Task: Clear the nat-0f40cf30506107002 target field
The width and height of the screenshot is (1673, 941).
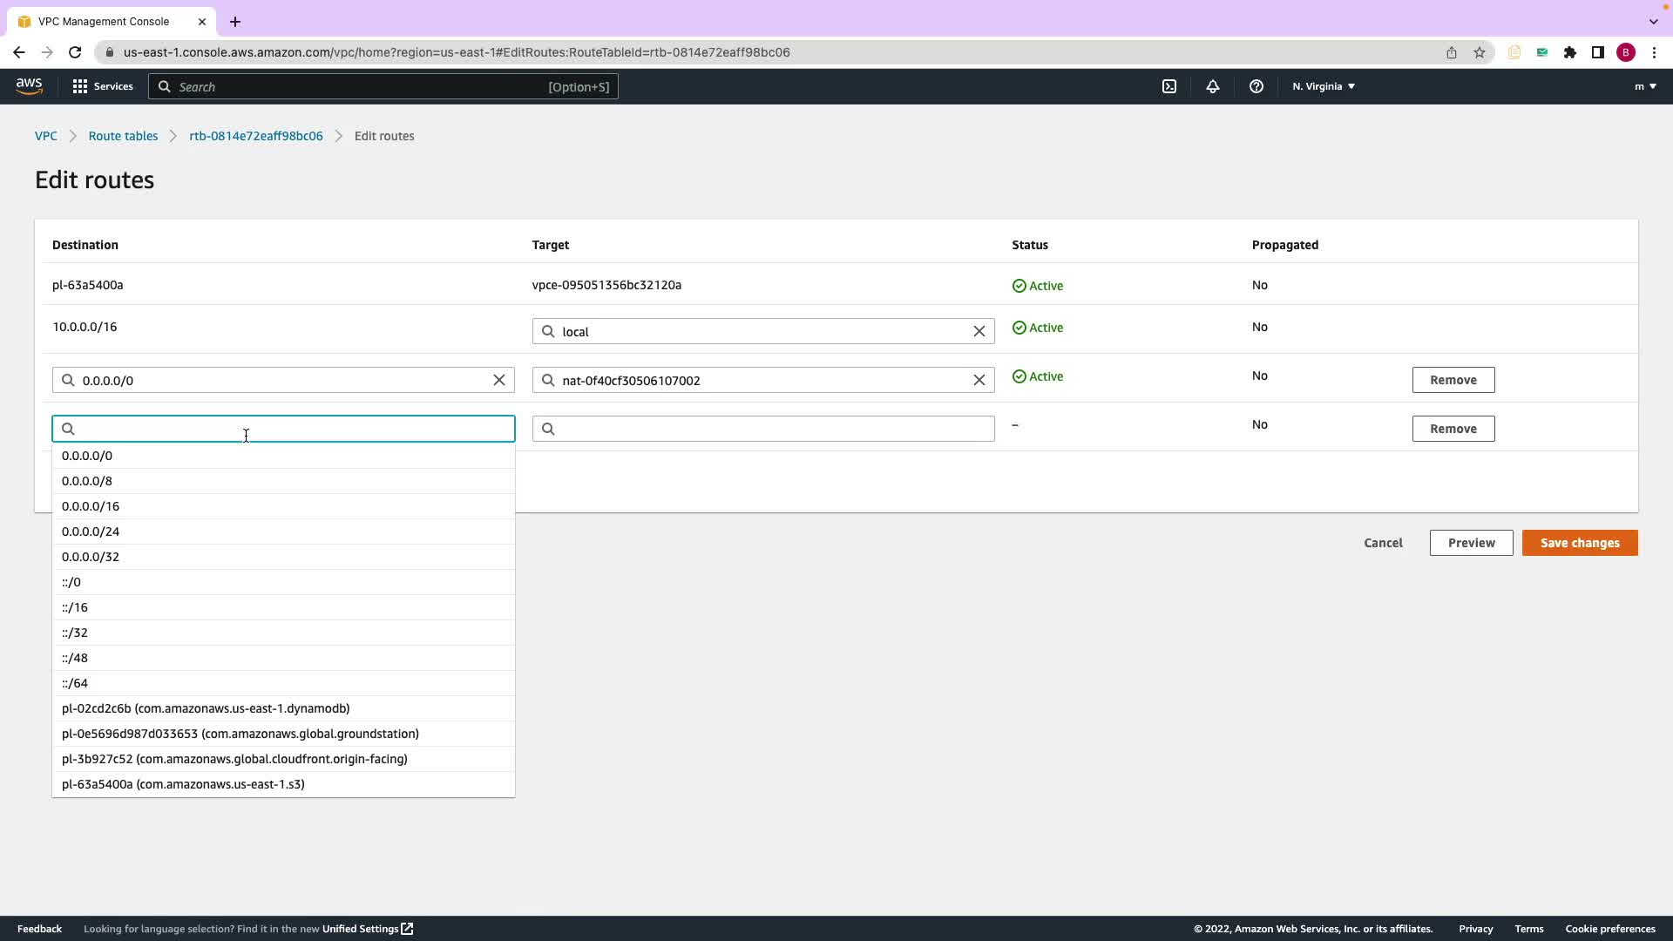Action: [x=979, y=380]
